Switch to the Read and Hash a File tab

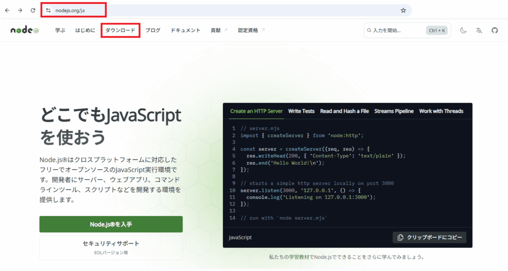[x=344, y=111]
